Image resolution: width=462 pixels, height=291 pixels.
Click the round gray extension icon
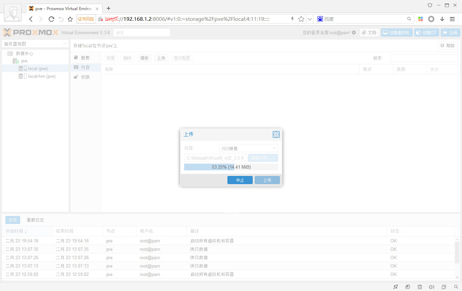[x=431, y=19]
